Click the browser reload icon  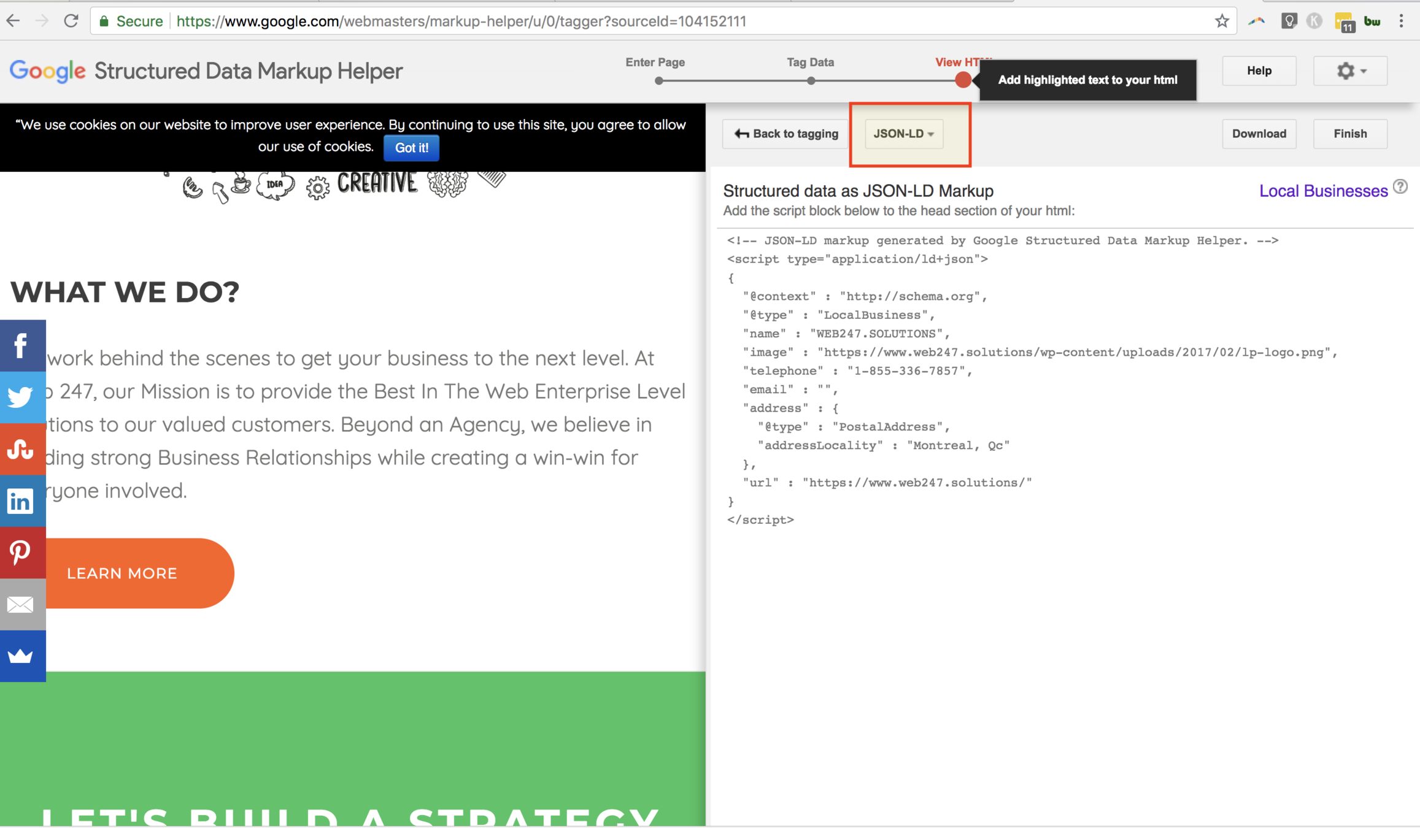71,21
